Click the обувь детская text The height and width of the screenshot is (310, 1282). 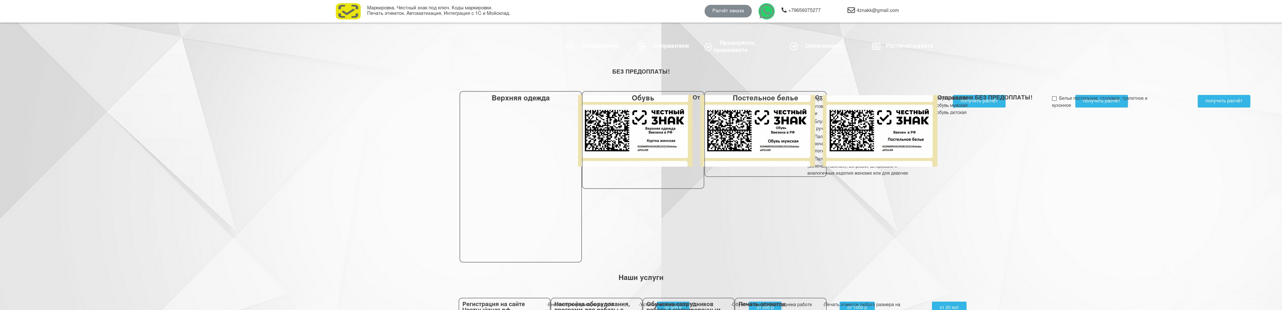[x=952, y=112]
